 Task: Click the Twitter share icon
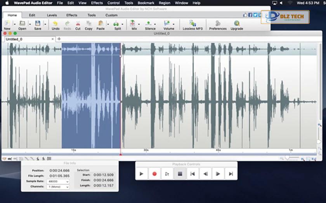pyautogui.click(x=255, y=15)
